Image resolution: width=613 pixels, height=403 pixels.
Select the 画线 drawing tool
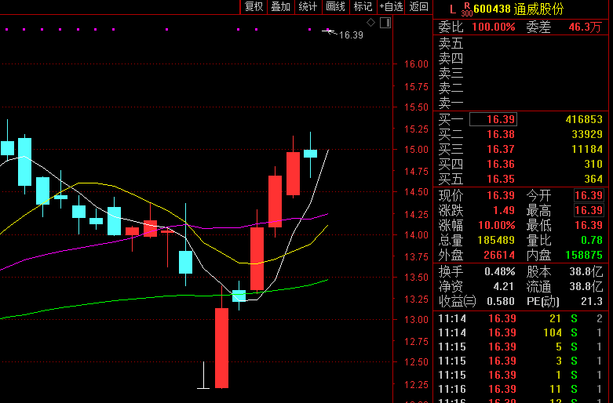335,6
